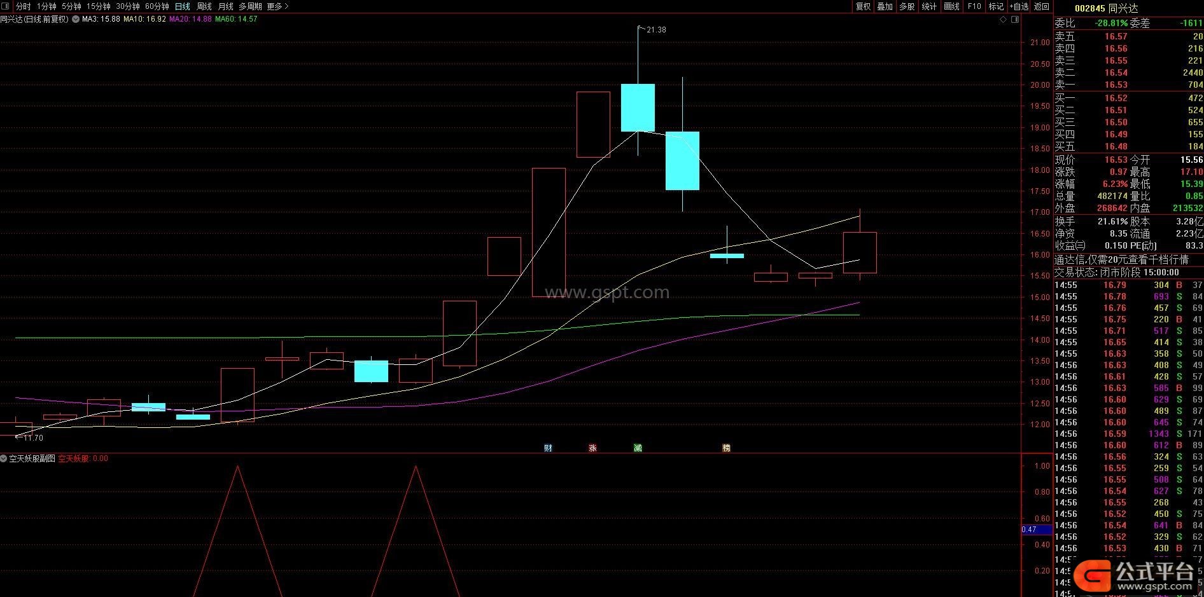Click the 空天妖股: 0.00 value label
The image size is (1204, 597).
(83, 458)
